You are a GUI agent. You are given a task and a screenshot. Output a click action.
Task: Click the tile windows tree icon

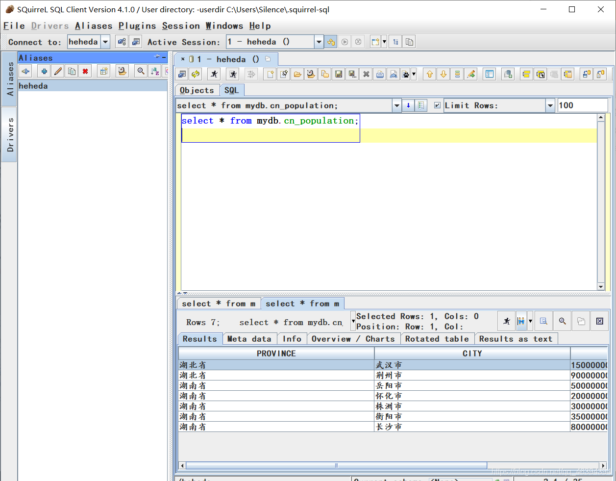click(x=395, y=42)
